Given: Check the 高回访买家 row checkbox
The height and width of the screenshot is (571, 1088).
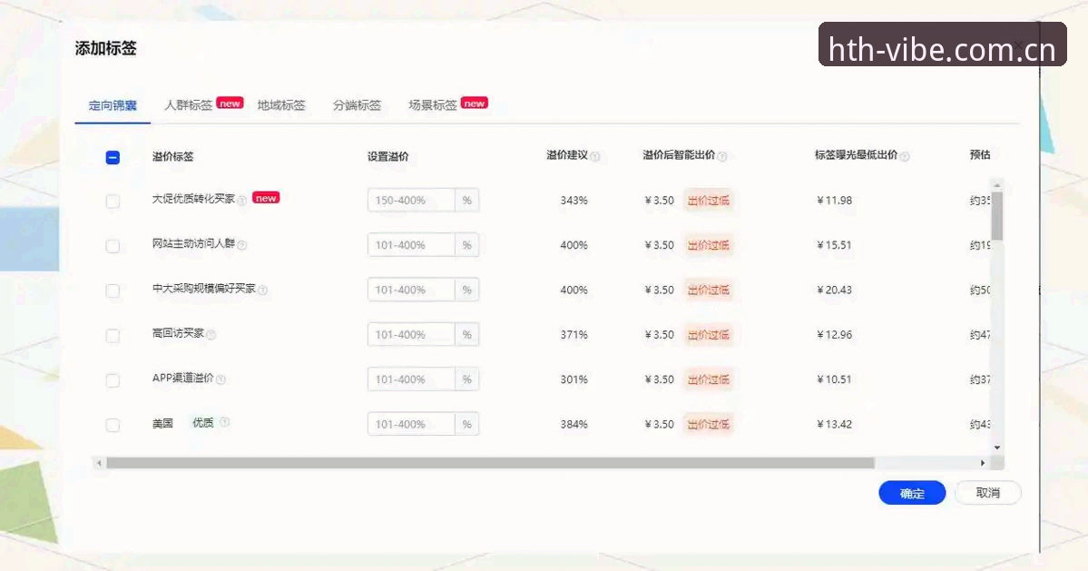Looking at the screenshot, I should [113, 336].
